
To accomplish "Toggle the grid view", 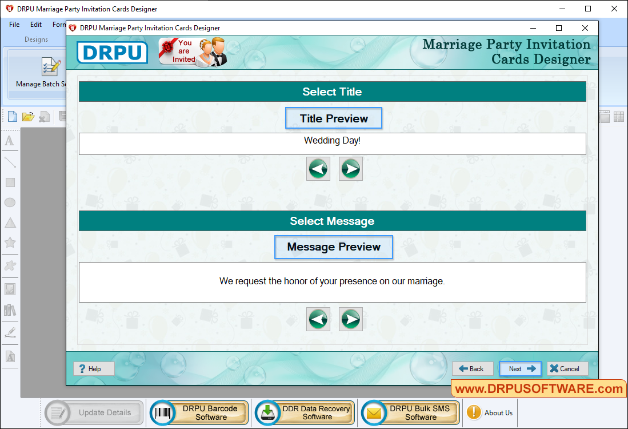I will (x=618, y=116).
